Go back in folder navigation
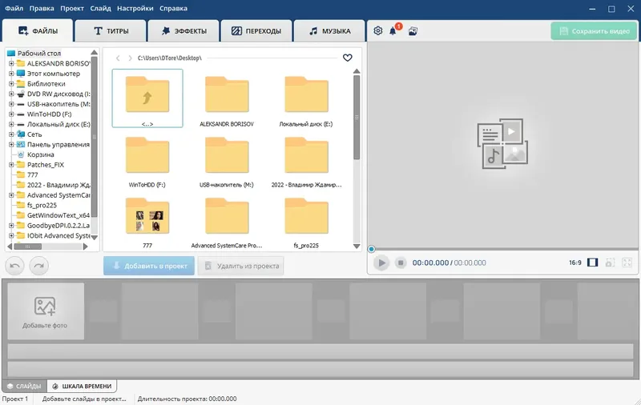This screenshot has height=405, width=641. pyautogui.click(x=118, y=58)
